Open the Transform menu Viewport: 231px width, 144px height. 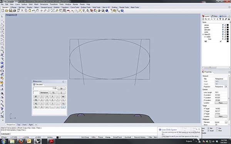(x=54, y=4)
